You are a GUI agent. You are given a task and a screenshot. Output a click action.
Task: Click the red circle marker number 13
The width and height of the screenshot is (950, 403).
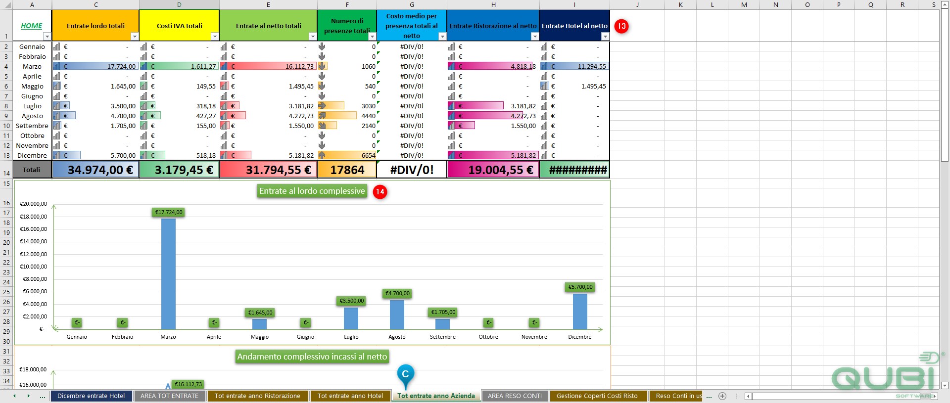621,26
